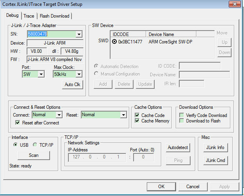Click the Auto Clk button
The height and width of the screenshot is (196, 244).
pos(72,85)
